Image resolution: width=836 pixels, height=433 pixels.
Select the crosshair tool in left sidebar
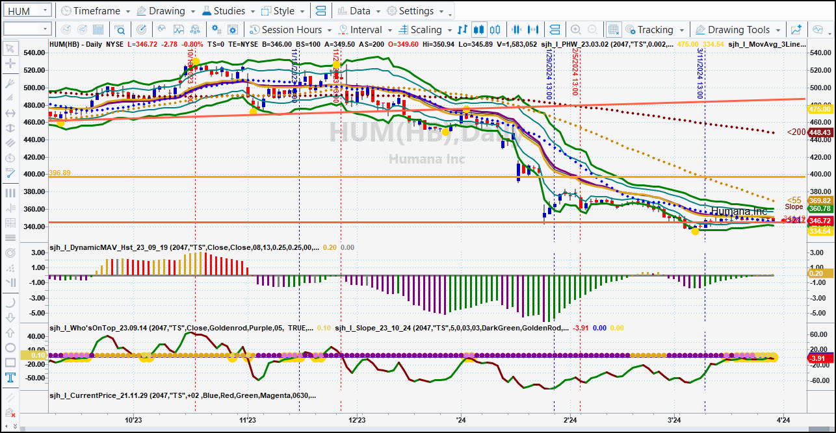click(10, 64)
